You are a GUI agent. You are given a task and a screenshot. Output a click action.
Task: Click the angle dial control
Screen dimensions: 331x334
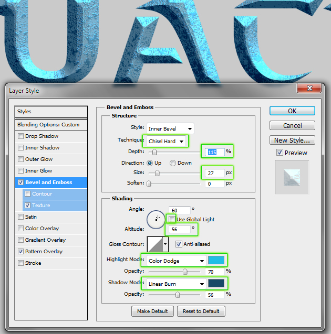point(156,219)
